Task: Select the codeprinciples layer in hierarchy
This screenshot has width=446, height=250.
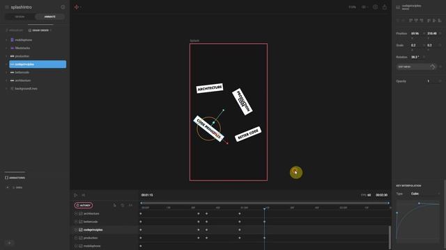Action: click(38, 65)
